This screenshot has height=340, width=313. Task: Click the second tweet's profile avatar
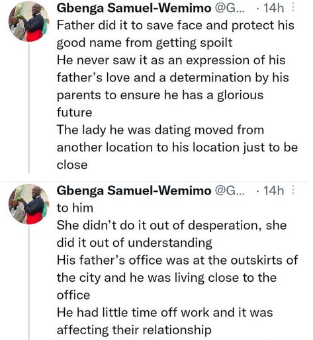coord(28,204)
